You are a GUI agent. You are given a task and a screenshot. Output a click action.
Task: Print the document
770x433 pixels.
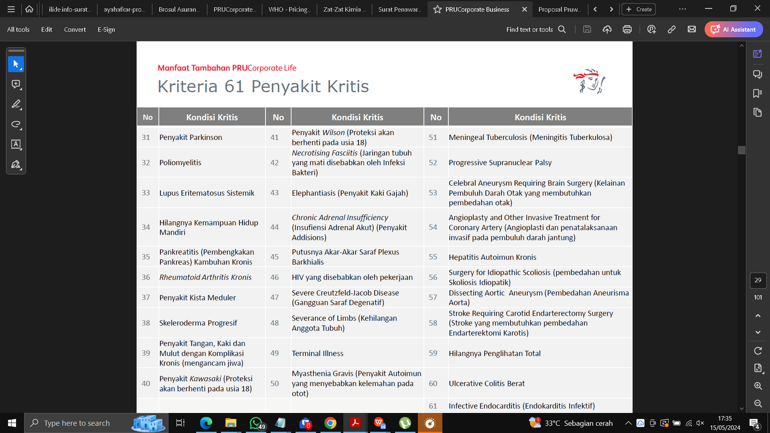click(x=627, y=29)
